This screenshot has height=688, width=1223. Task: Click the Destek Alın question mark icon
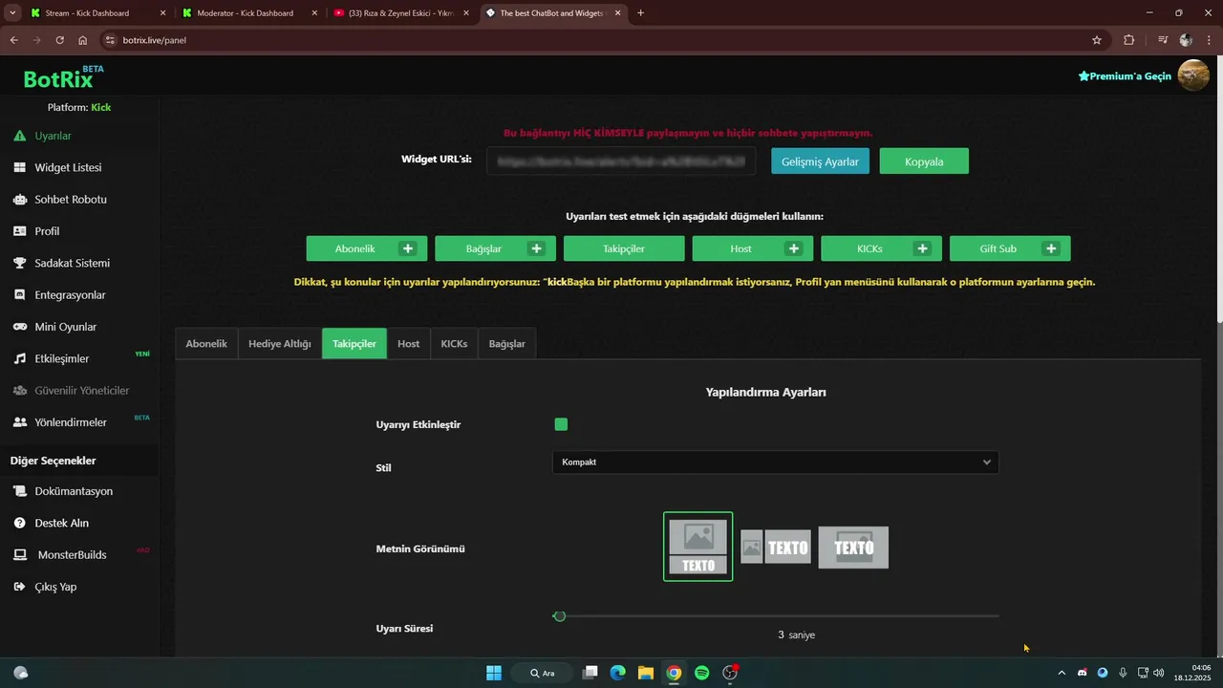pyautogui.click(x=19, y=523)
